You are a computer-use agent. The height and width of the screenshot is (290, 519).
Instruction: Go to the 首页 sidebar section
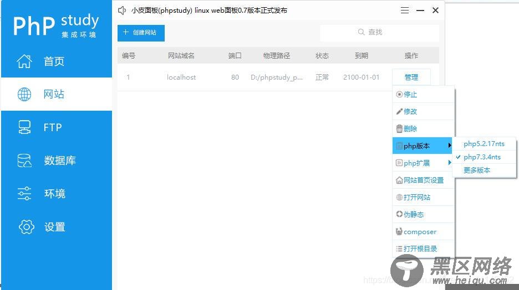point(57,61)
